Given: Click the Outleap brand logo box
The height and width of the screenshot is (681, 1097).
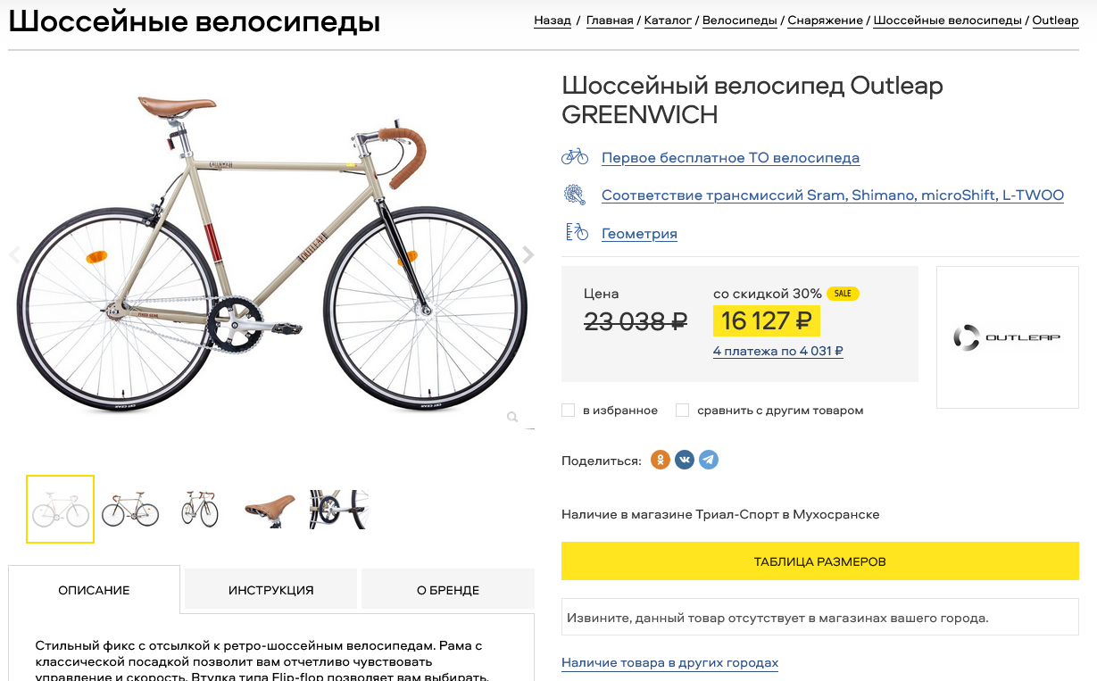Looking at the screenshot, I should coord(1007,337).
